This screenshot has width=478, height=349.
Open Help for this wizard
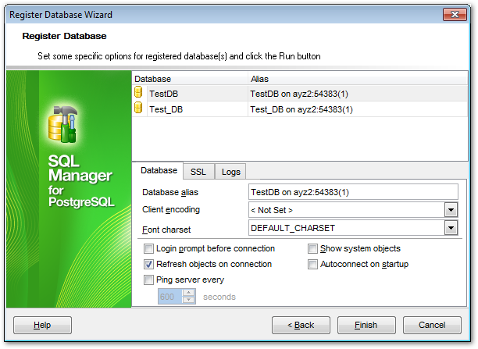click(x=43, y=325)
